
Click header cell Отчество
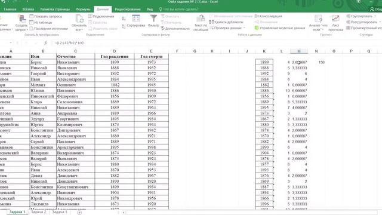[x=76, y=57]
